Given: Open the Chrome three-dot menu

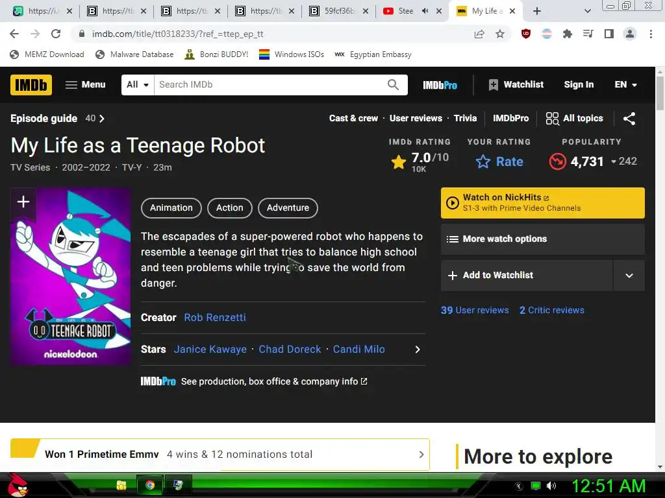Looking at the screenshot, I should (651, 34).
